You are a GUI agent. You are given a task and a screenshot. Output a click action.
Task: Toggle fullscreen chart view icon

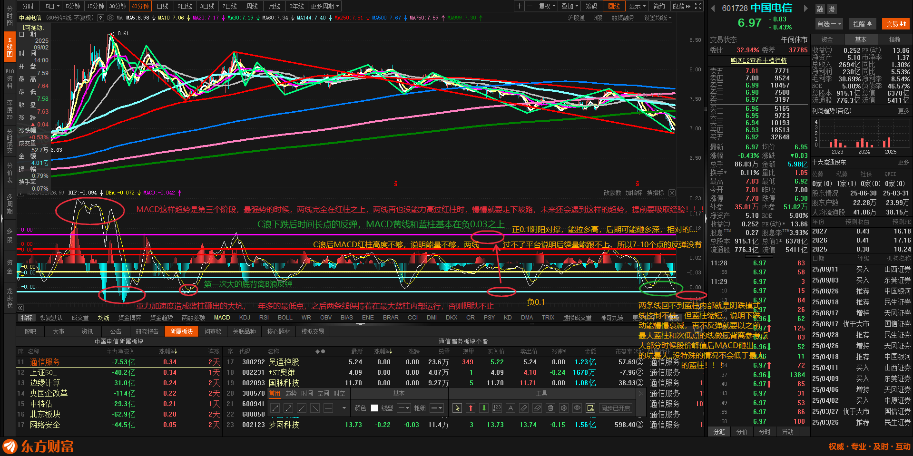[698, 6]
